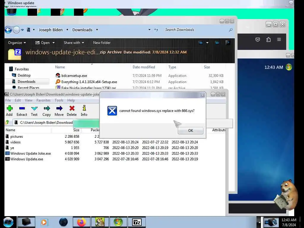Select Desktop in the navigation pane

click(24, 75)
